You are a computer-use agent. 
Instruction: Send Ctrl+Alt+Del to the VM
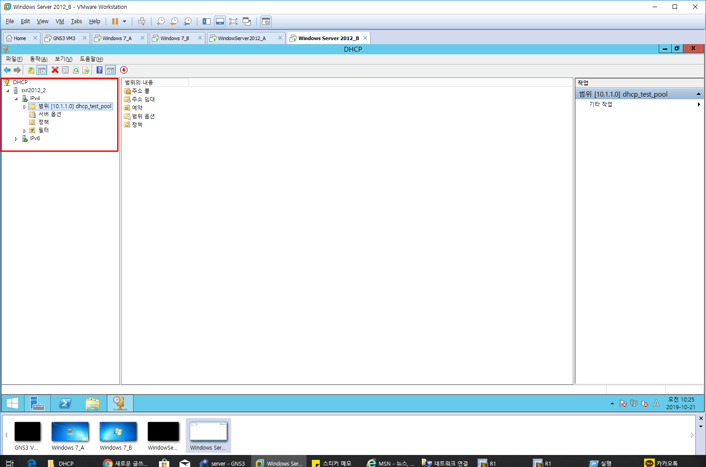(x=142, y=21)
